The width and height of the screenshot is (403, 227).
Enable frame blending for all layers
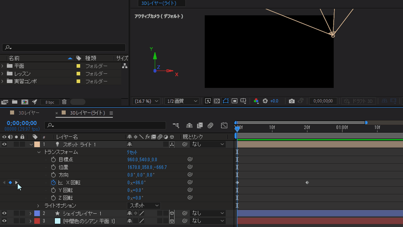pyautogui.click(x=200, y=125)
